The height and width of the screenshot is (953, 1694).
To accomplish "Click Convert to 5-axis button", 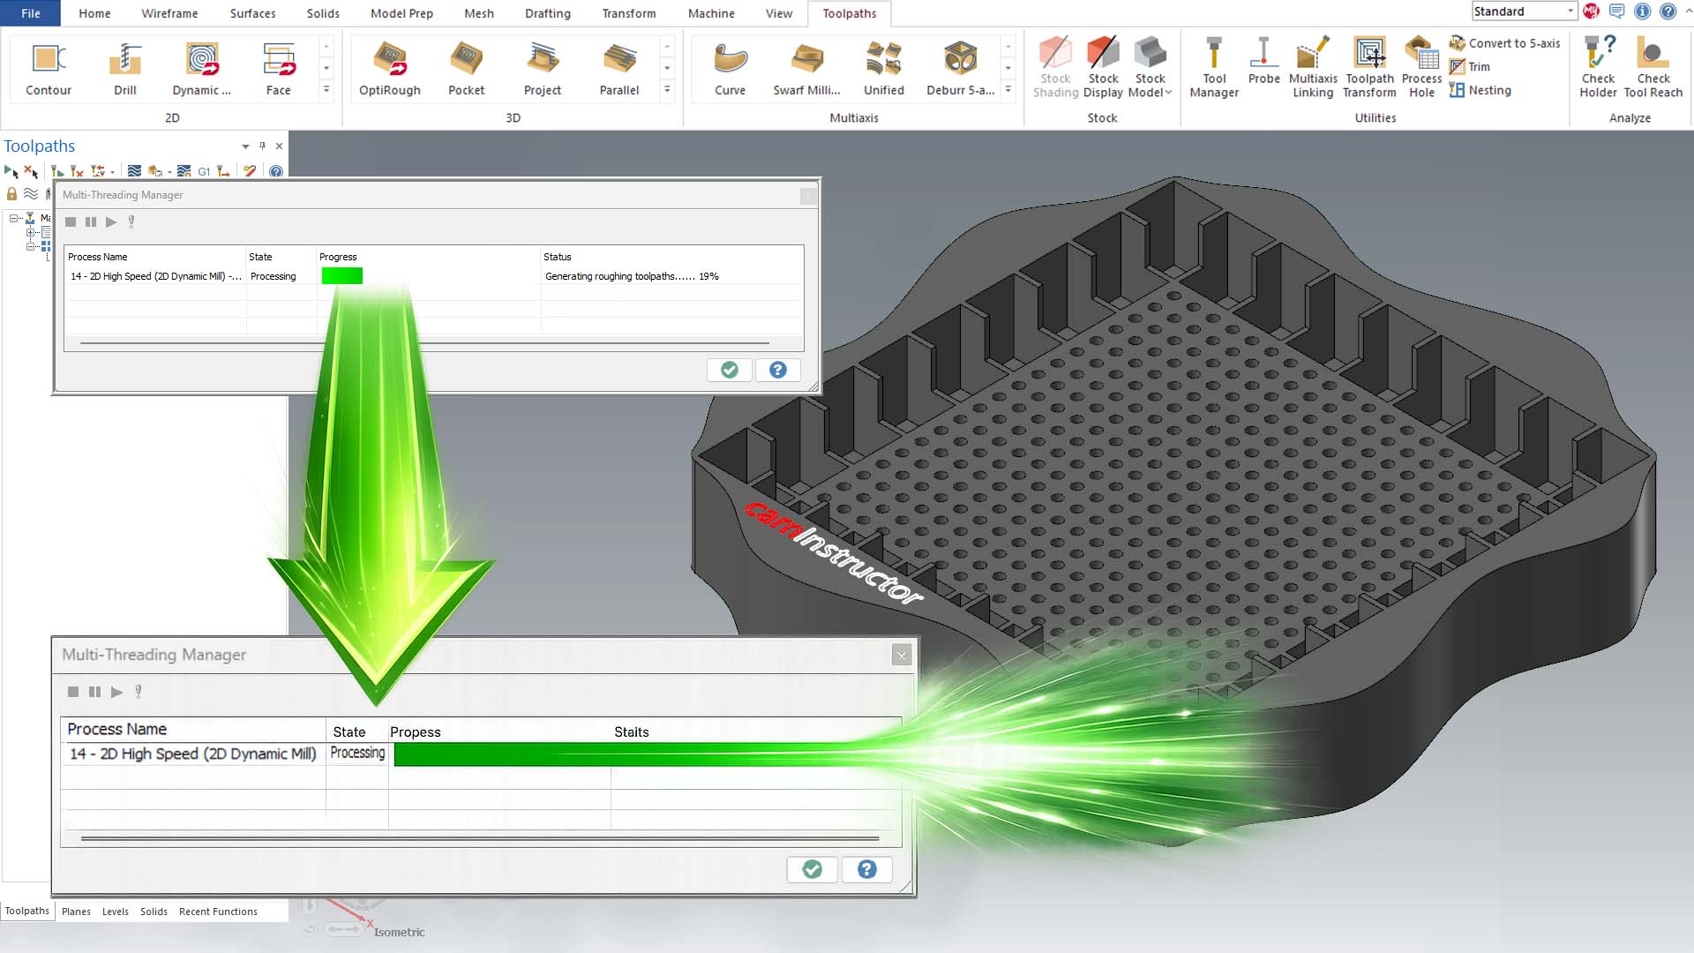I will click(1505, 43).
